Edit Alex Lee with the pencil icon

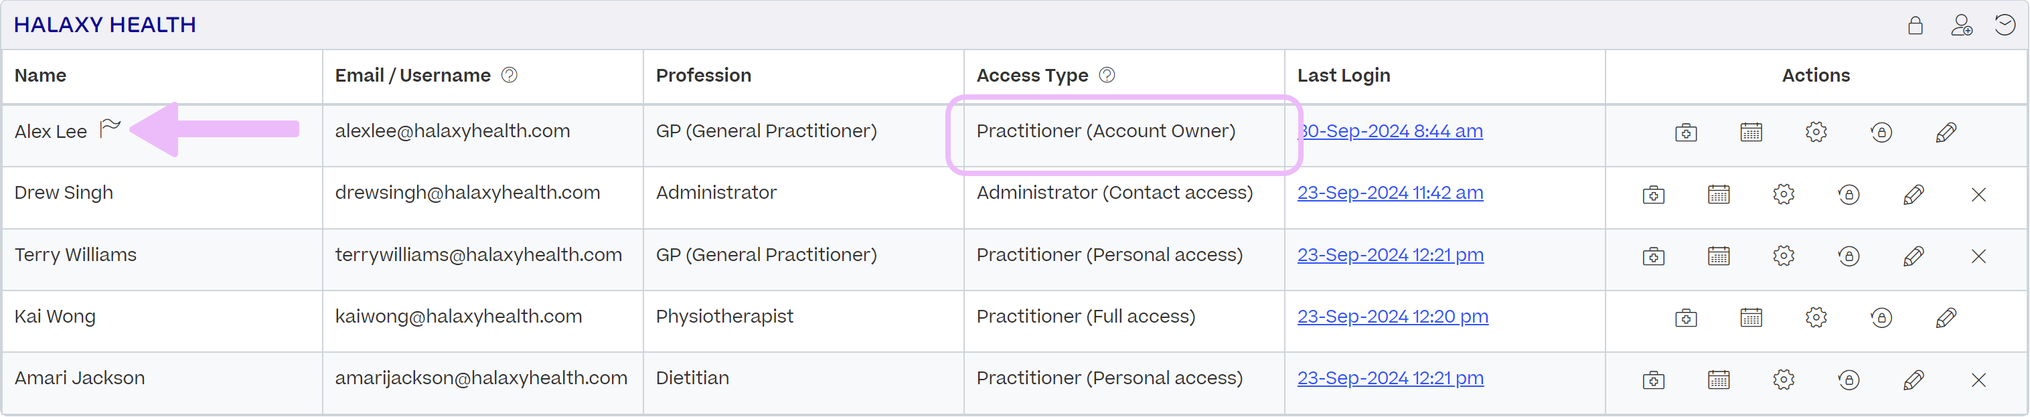(1946, 133)
